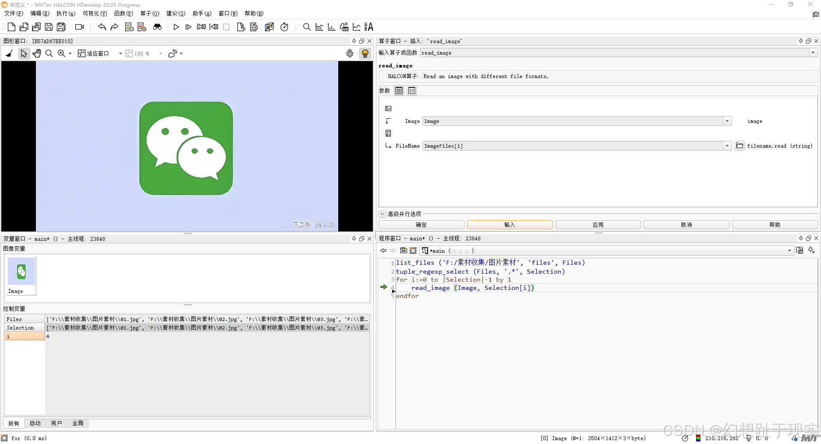Deactivate selected program lines icon

(142, 27)
